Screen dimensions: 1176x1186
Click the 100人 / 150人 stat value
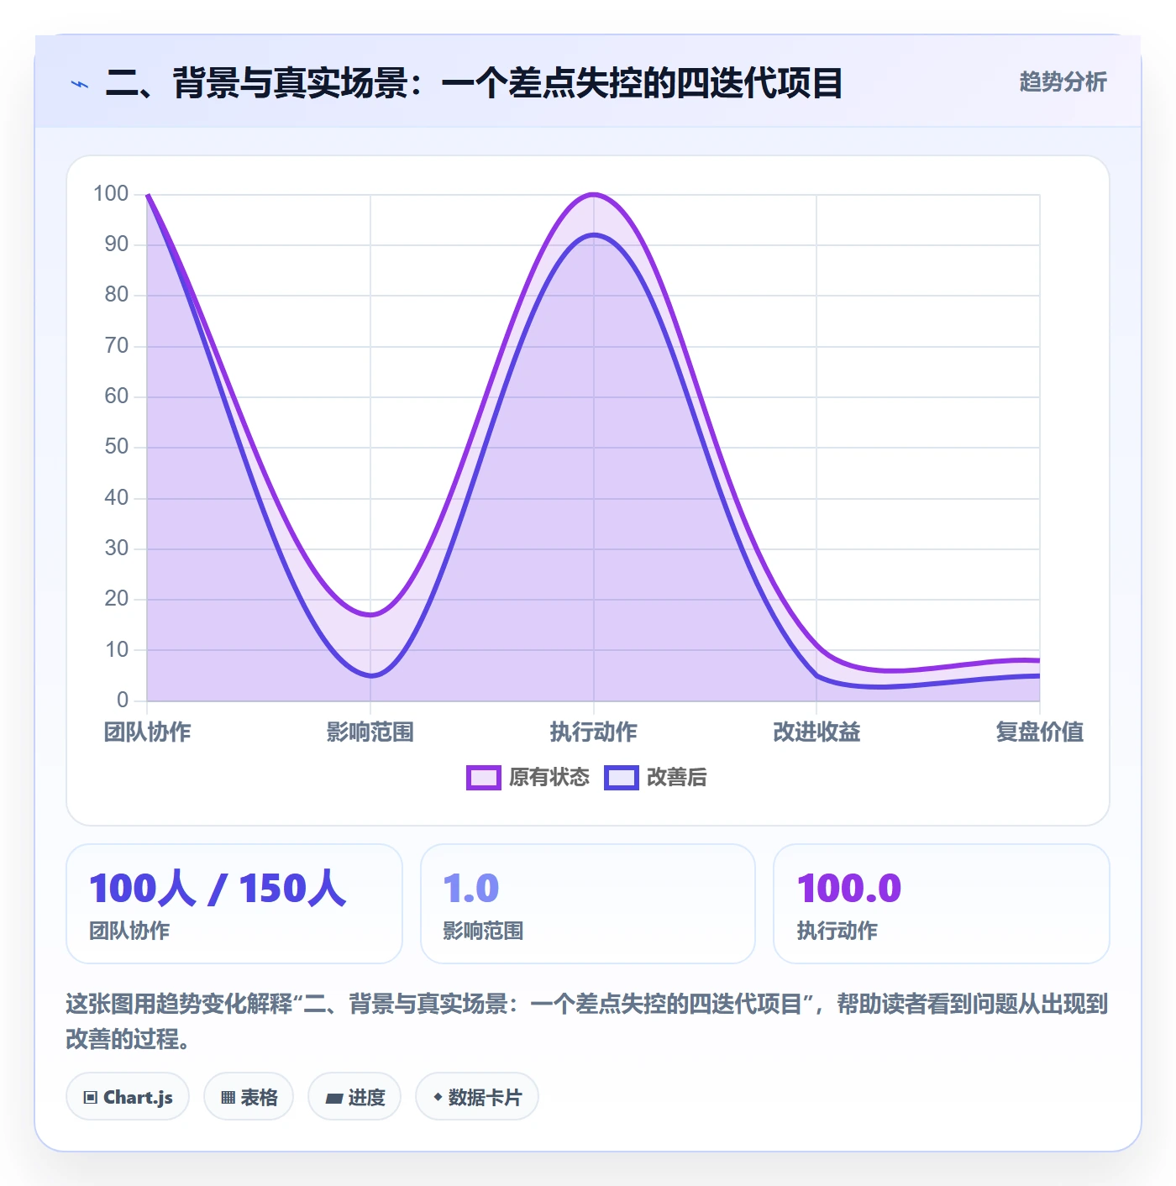coord(218,888)
